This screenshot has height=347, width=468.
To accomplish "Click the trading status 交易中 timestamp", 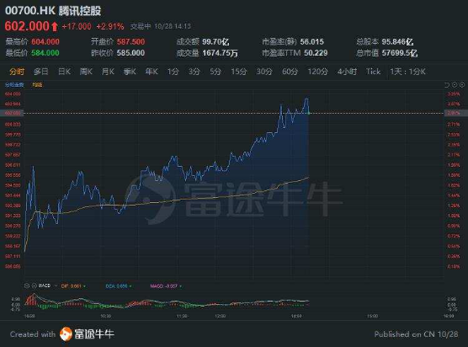I will click(x=160, y=27).
